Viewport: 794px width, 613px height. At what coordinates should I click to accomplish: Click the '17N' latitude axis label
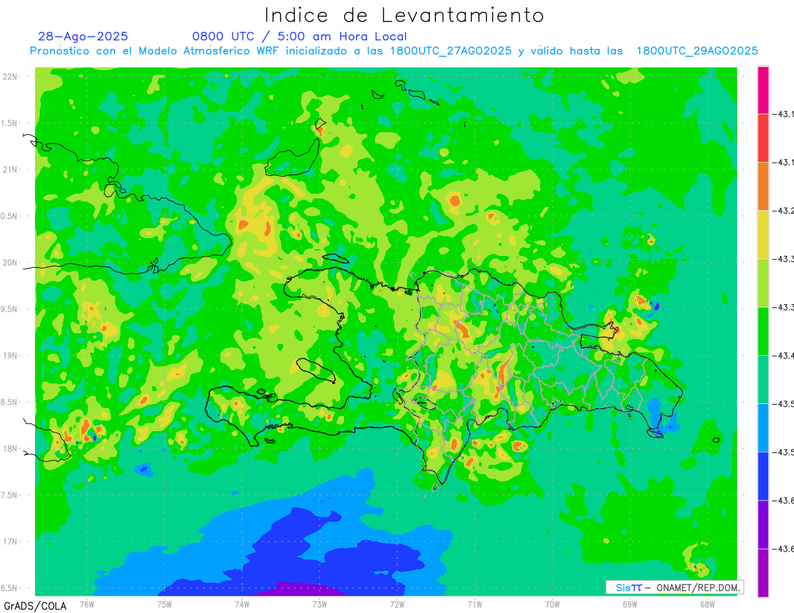point(10,542)
